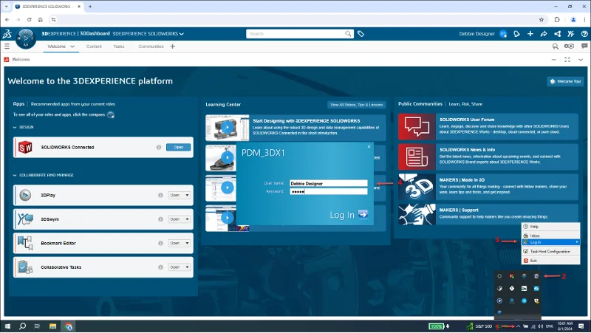Maximize the Welcome widget
Viewport: 591px width, 333px height.
pos(567,60)
